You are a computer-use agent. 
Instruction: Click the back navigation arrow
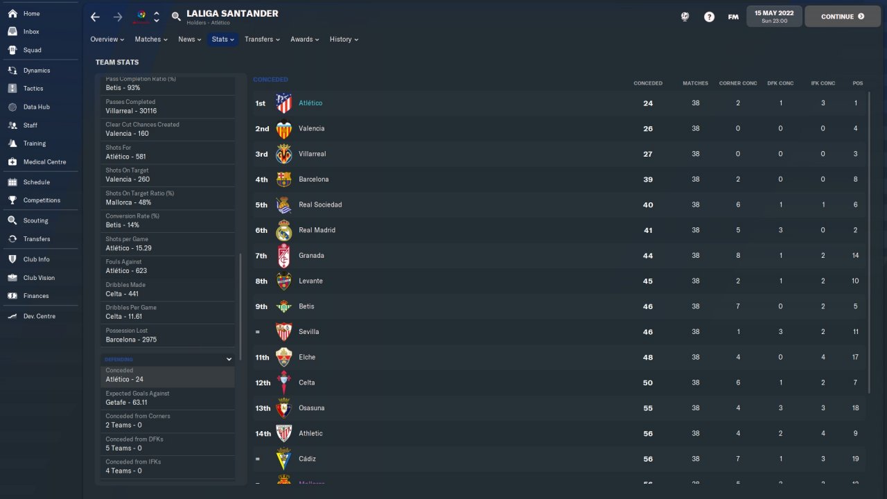(96, 17)
